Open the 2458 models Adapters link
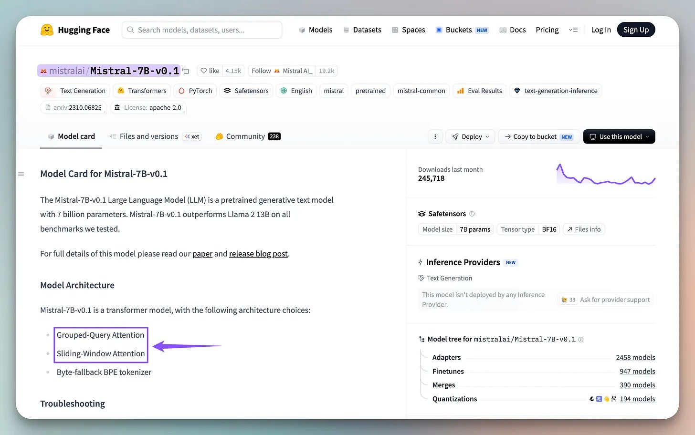 click(x=635, y=358)
